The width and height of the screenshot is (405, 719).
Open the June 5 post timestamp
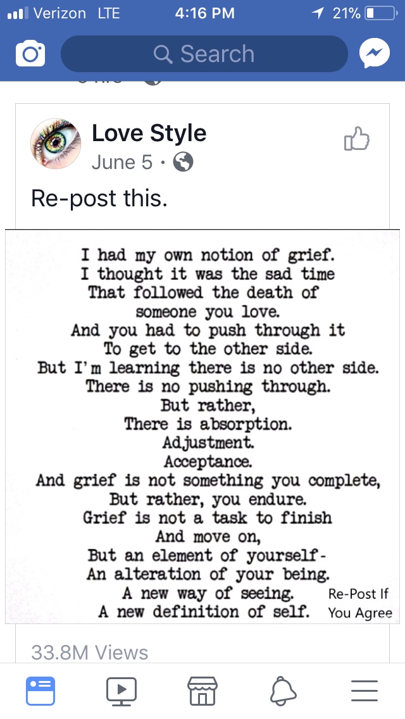(x=121, y=162)
